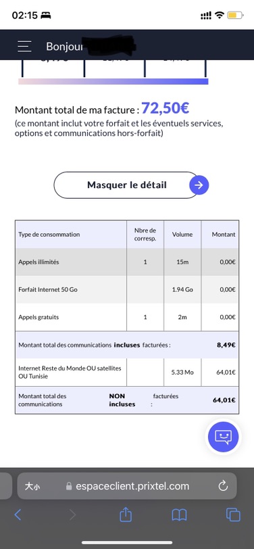Tap the lock icon in address bar

coord(69,486)
